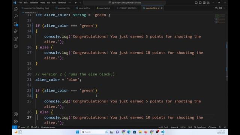The image size is (240, 135).
Task: Click the minimap code overview
Action: pos(220,19)
